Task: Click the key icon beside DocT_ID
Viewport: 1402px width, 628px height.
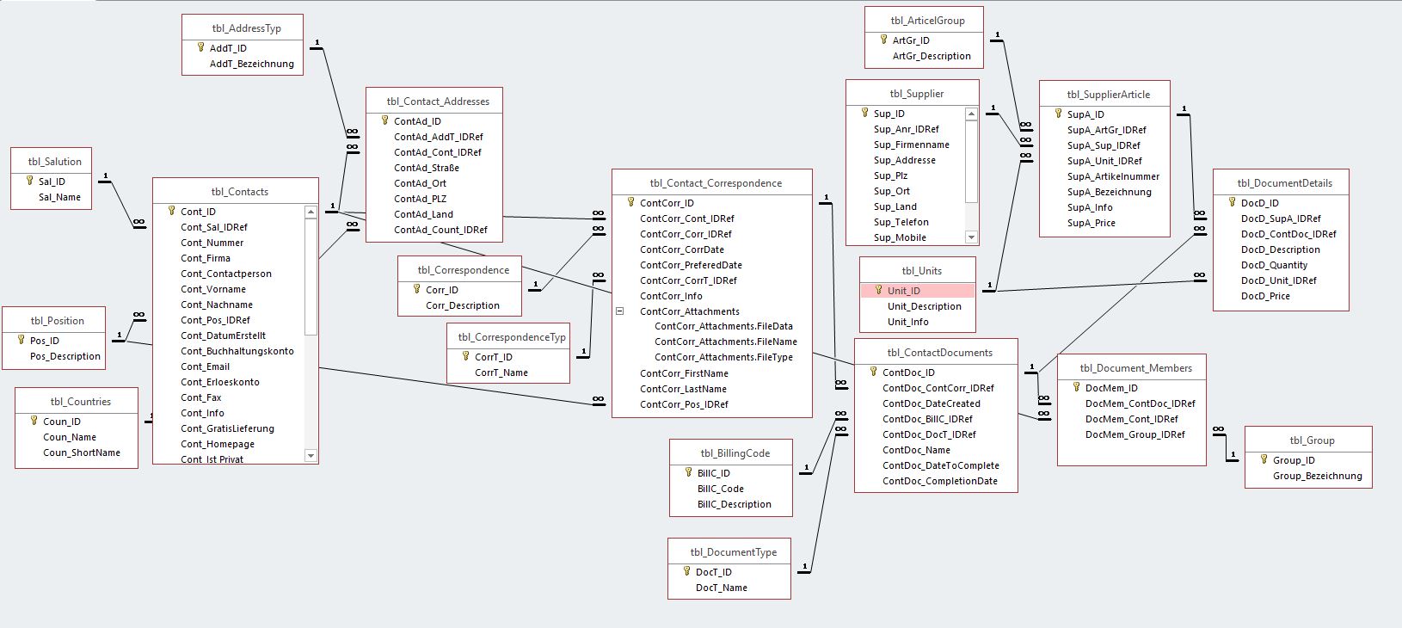Action: 686,571
